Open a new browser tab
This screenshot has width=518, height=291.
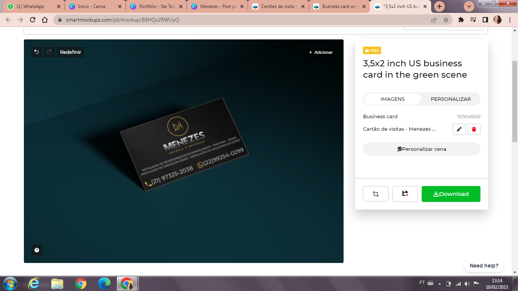[440, 6]
